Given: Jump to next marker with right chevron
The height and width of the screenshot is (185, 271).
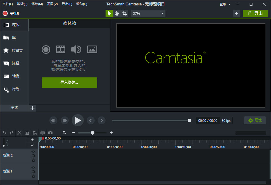Looking at the screenshot, I should 102,120.
